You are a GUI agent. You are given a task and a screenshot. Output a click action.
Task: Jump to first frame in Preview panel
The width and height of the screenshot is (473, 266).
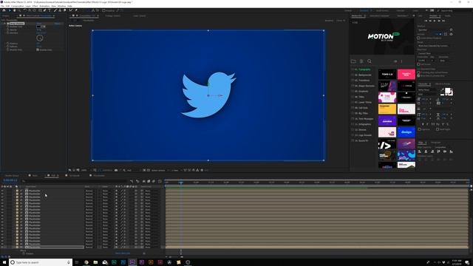[426, 21]
